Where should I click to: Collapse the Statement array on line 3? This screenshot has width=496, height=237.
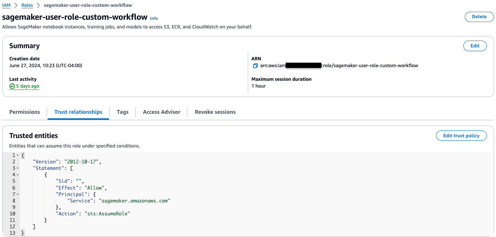click(x=17, y=168)
